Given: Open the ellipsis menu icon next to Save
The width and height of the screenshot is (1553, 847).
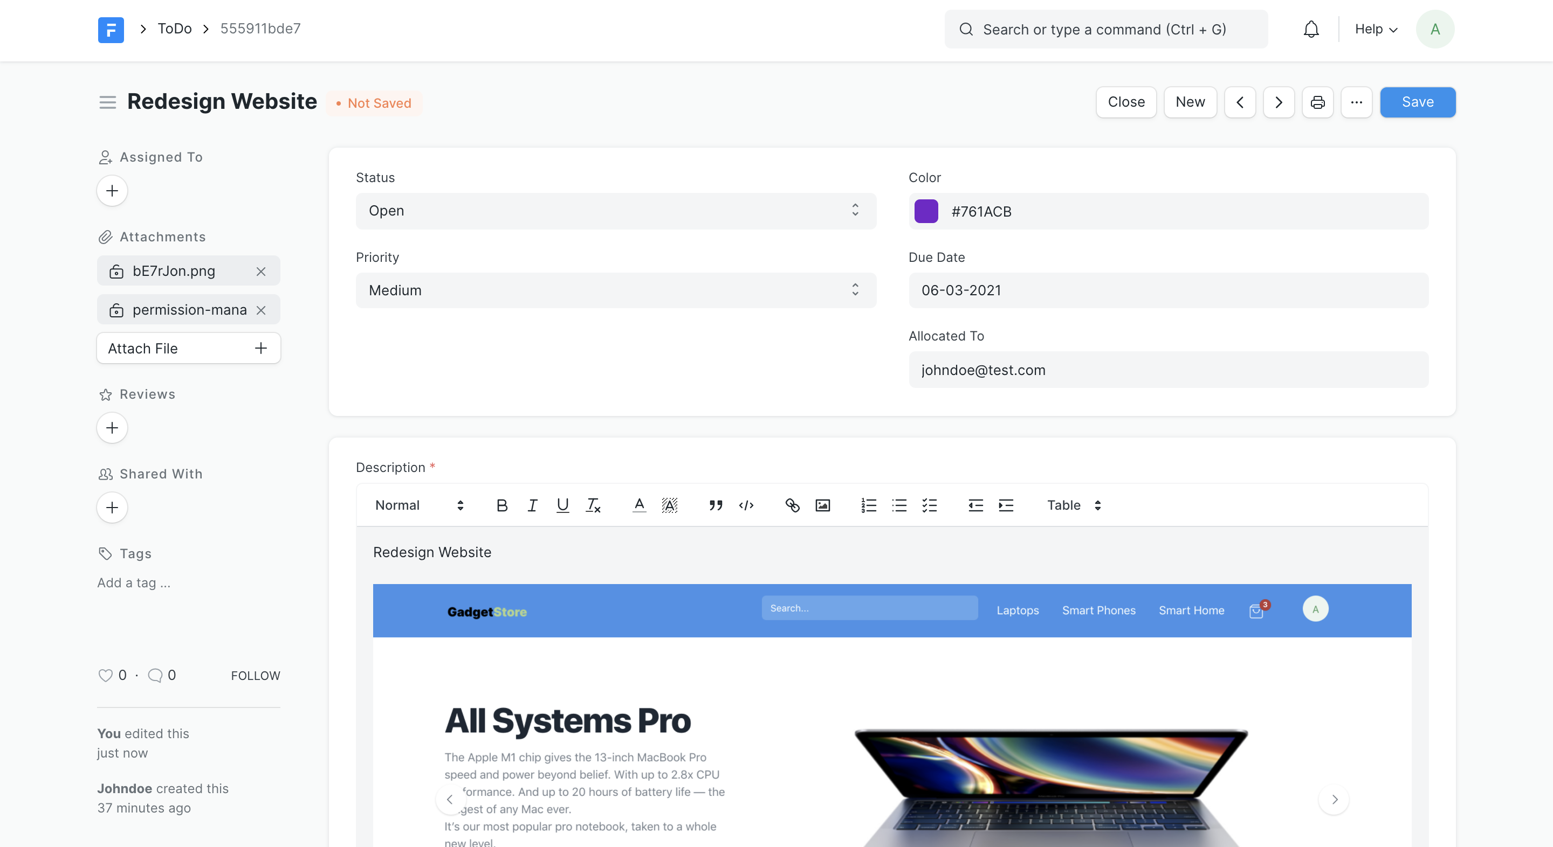Looking at the screenshot, I should pyautogui.click(x=1357, y=102).
